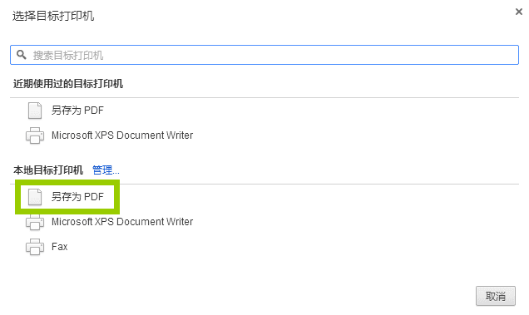Choose Microsoft XPS Document Writer under 本地目标打印机
Viewport: 529px width, 315px height.
[122, 222]
